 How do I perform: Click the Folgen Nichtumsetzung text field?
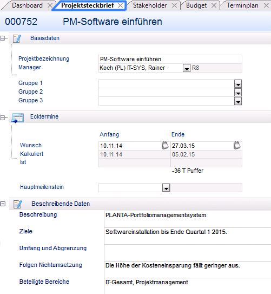[188, 270]
